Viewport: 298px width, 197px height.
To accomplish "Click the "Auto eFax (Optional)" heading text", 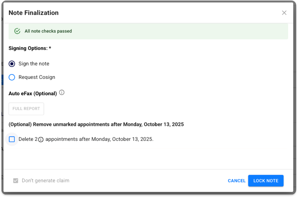I will (x=33, y=93).
